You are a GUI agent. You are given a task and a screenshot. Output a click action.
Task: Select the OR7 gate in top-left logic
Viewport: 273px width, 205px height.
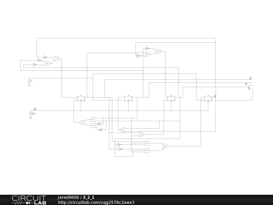[47, 63]
